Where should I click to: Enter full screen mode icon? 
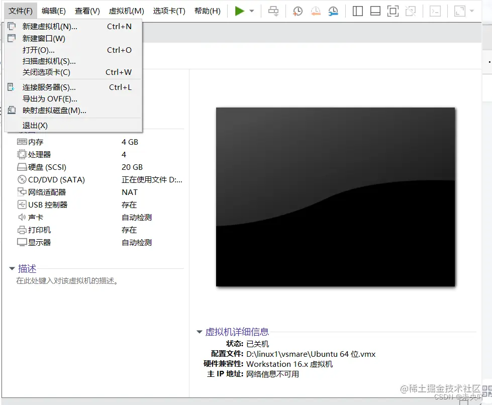tap(393, 11)
